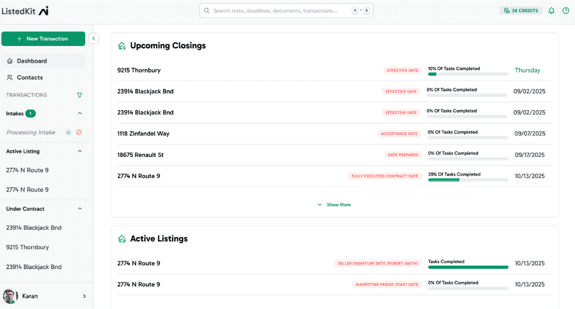Open Contacts using its people icon
575x309 pixels.
point(10,77)
